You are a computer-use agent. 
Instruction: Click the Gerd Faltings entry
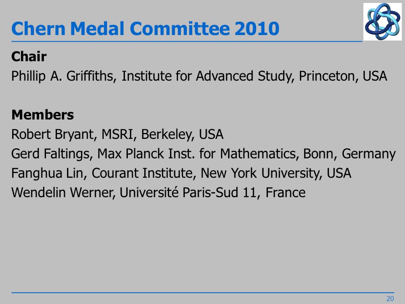203,154
